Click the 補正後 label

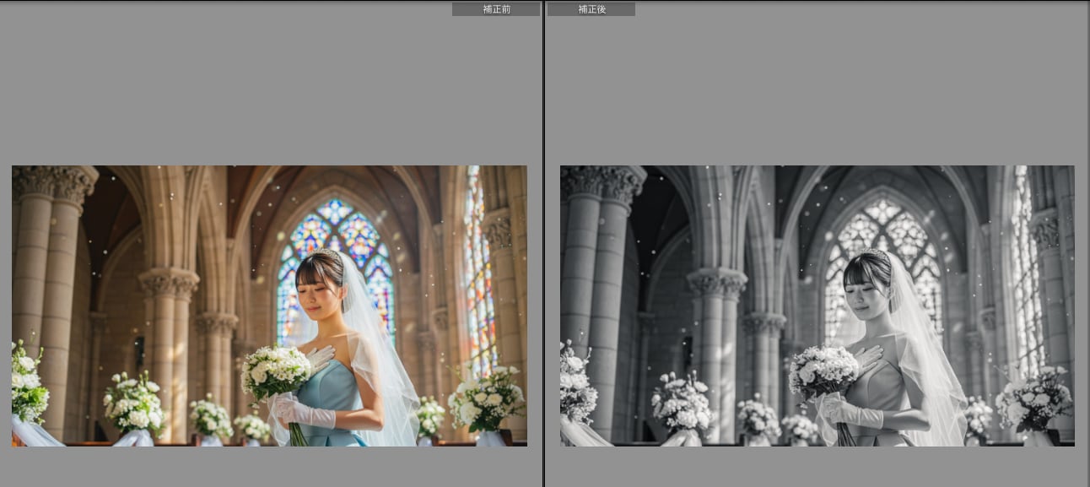click(591, 9)
